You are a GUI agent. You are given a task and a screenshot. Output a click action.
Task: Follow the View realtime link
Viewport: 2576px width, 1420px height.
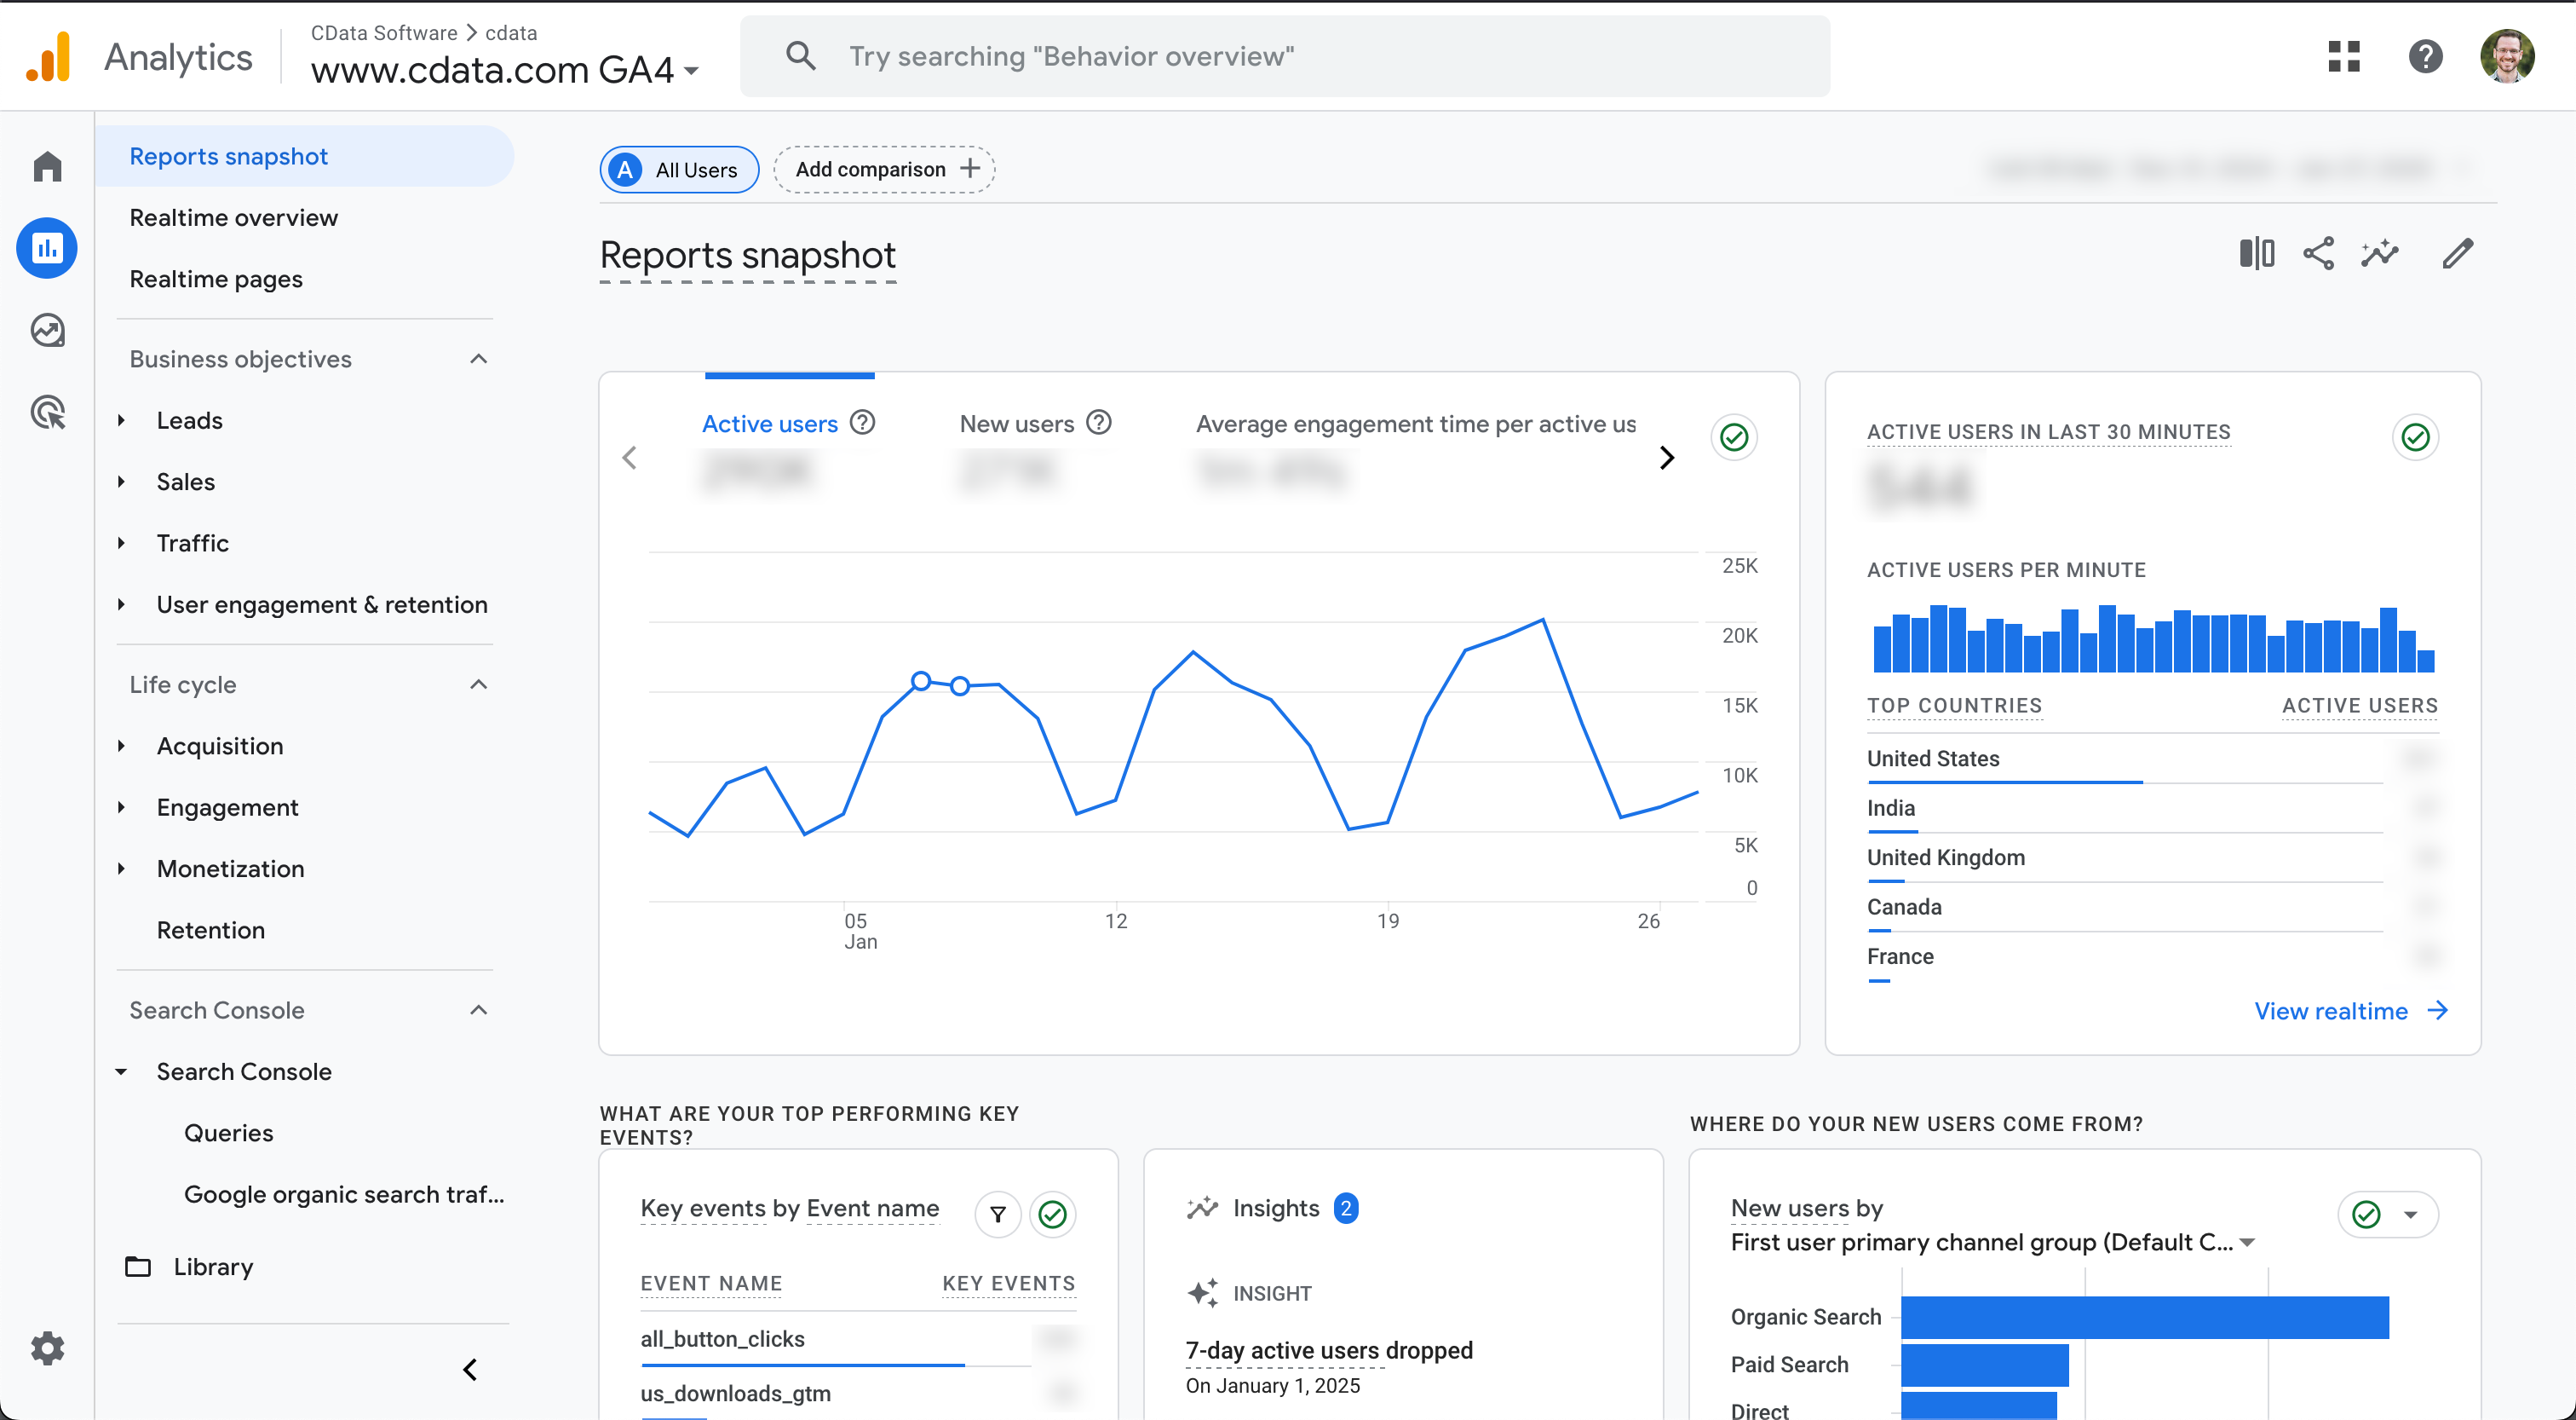(x=2332, y=1011)
